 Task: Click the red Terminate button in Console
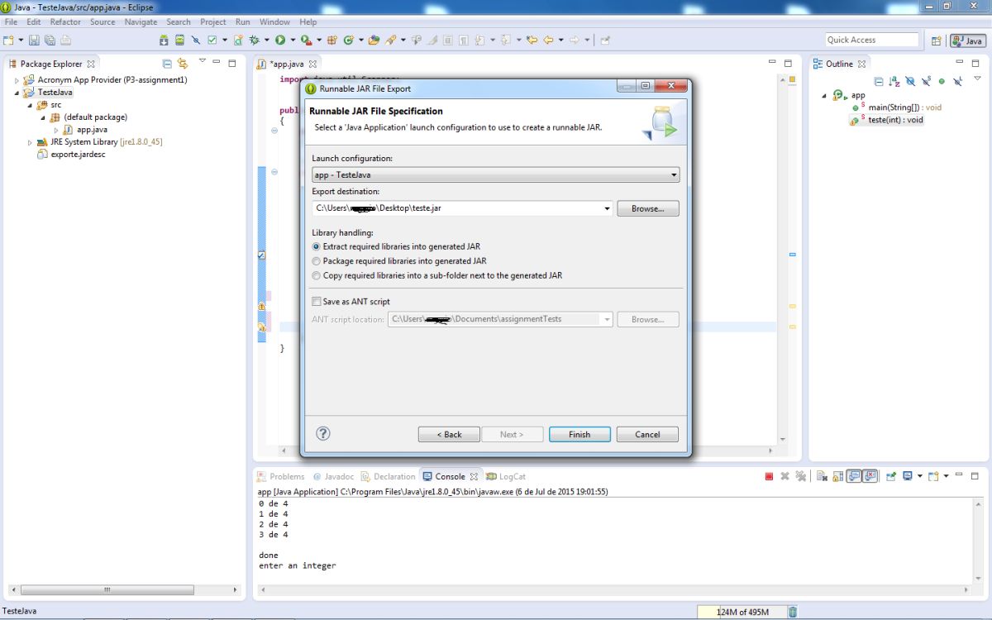point(769,476)
